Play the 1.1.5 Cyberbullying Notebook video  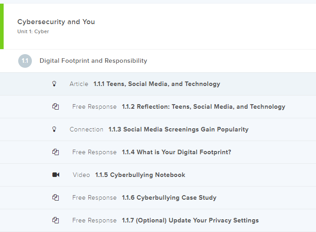[x=140, y=175]
